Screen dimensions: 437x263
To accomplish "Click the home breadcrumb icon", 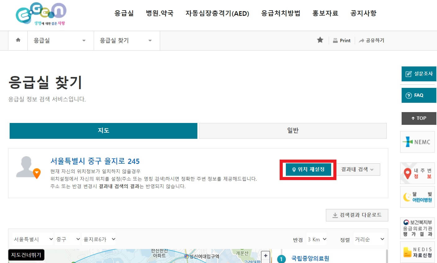I will coord(18,40).
